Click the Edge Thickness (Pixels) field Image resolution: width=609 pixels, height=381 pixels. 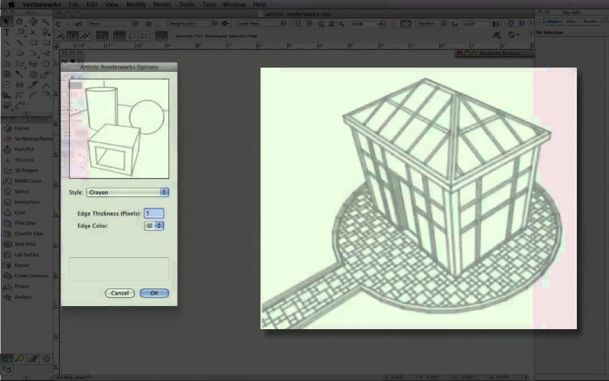[x=154, y=213]
